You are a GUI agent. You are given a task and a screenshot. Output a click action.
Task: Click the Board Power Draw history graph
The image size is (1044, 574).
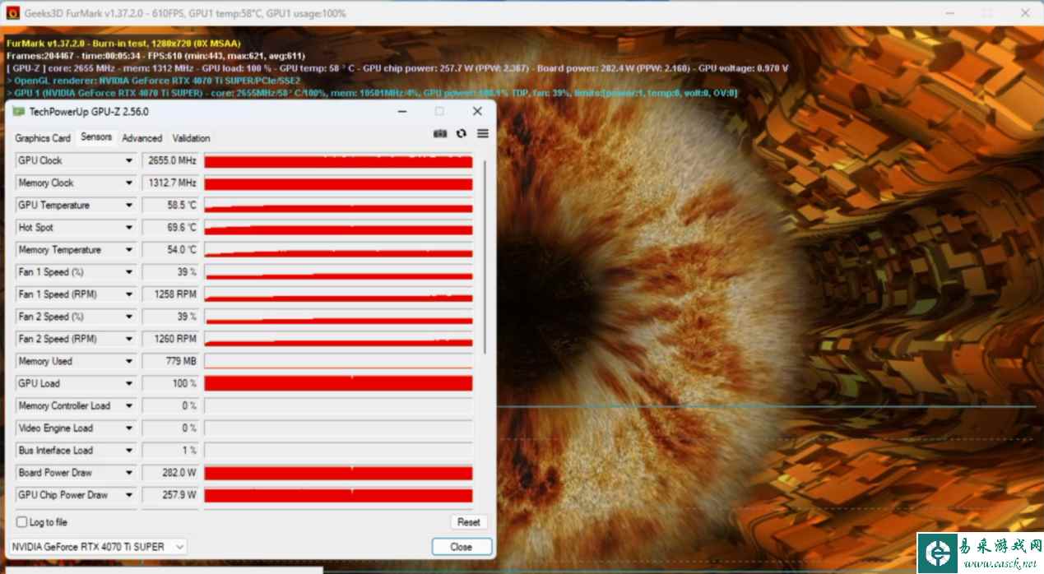click(x=338, y=473)
